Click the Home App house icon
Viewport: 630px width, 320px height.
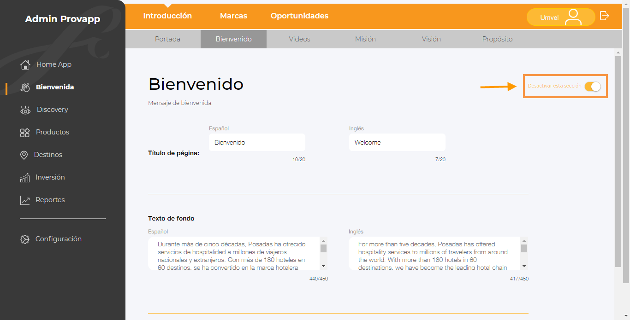click(x=25, y=64)
